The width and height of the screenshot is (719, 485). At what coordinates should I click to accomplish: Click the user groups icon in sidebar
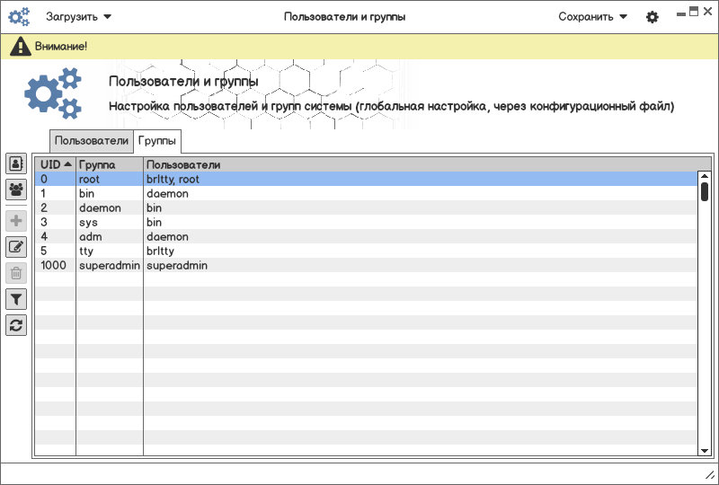(x=16, y=190)
